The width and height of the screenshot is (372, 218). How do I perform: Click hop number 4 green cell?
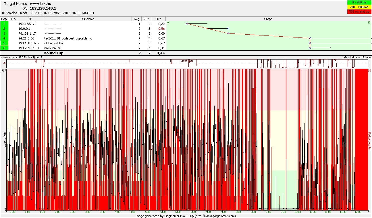(4, 38)
